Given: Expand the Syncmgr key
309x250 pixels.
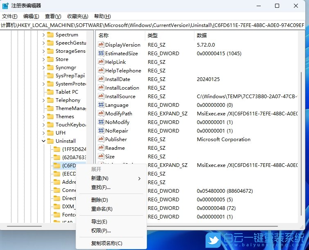Looking at the screenshot, I should pyautogui.click(x=43, y=68).
